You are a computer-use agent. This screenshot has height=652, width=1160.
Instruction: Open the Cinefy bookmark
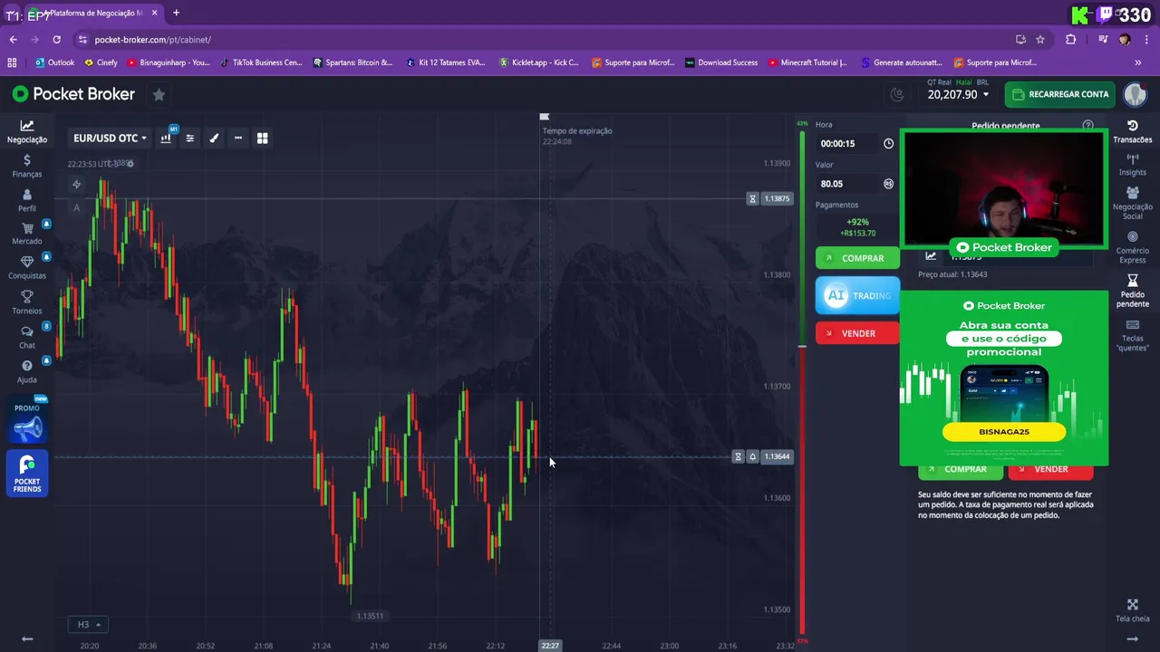101,62
